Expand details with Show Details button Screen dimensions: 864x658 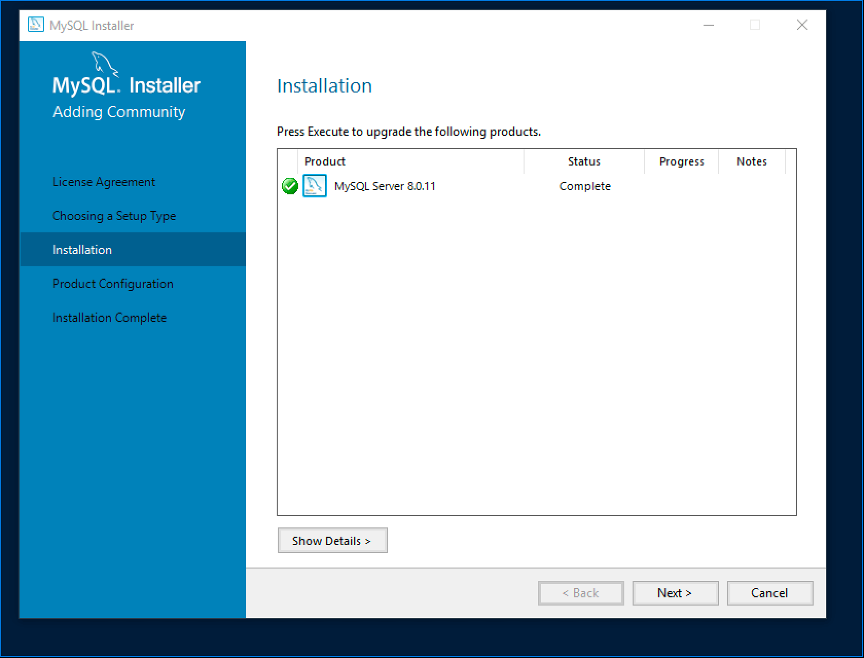point(332,541)
